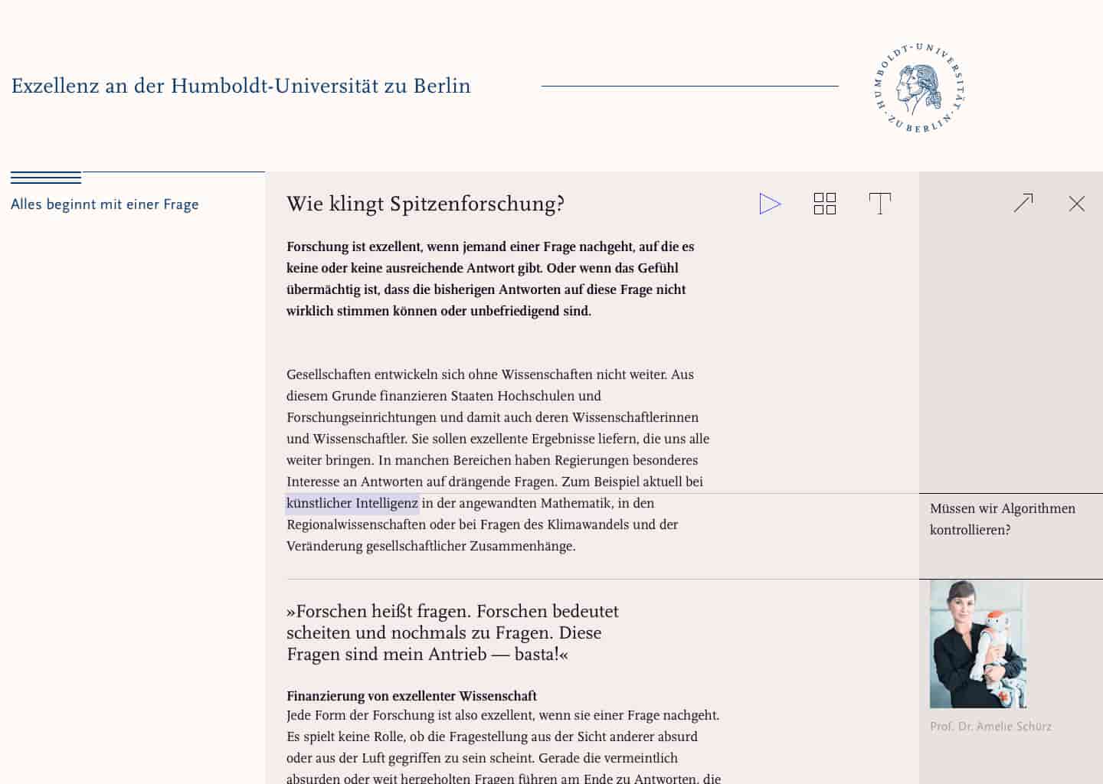Image resolution: width=1103 pixels, height=784 pixels.
Task: Open 'Müssen wir Algorithmen kontrollieren?' side note
Action: point(1003,519)
